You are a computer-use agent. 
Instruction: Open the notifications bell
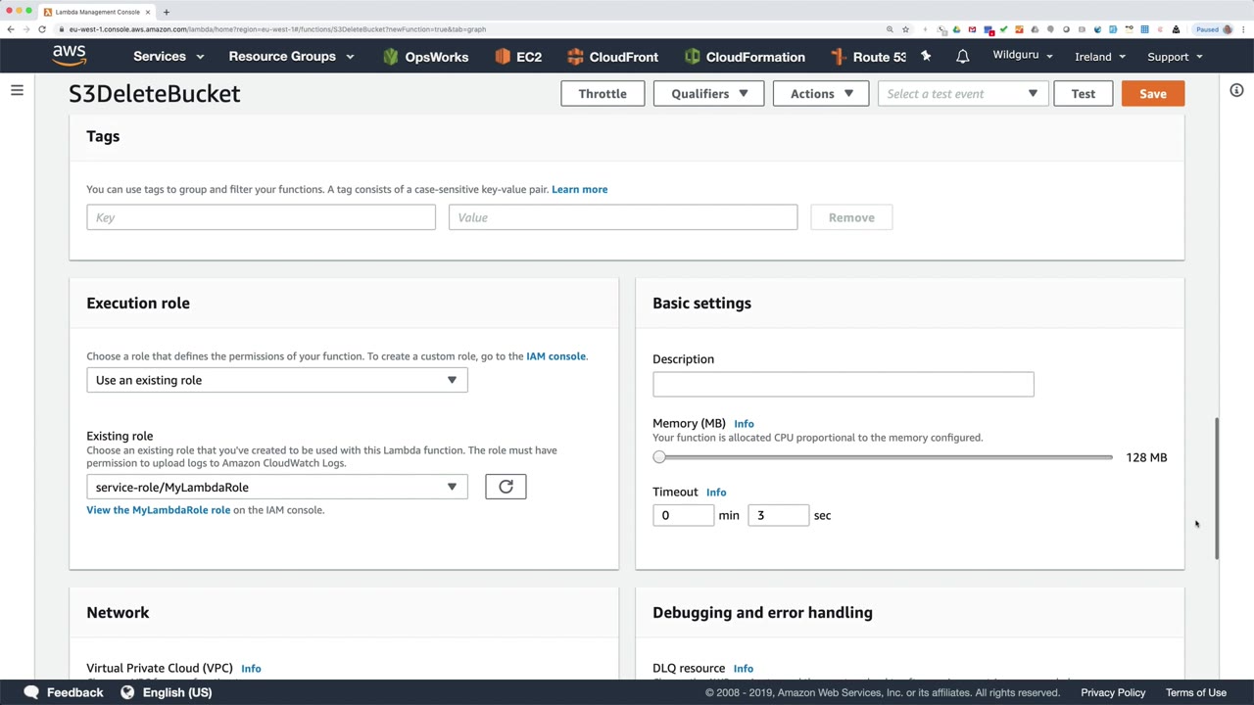pyautogui.click(x=963, y=56)
